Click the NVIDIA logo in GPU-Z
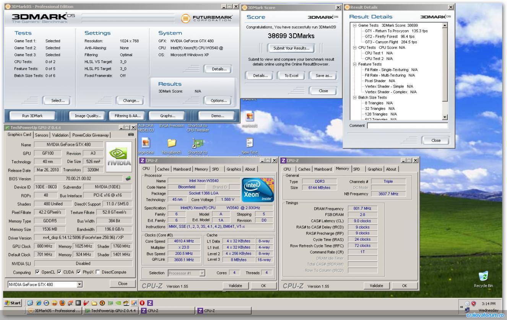The height and width of the screenshot is (320, 507). pos(119,158)
